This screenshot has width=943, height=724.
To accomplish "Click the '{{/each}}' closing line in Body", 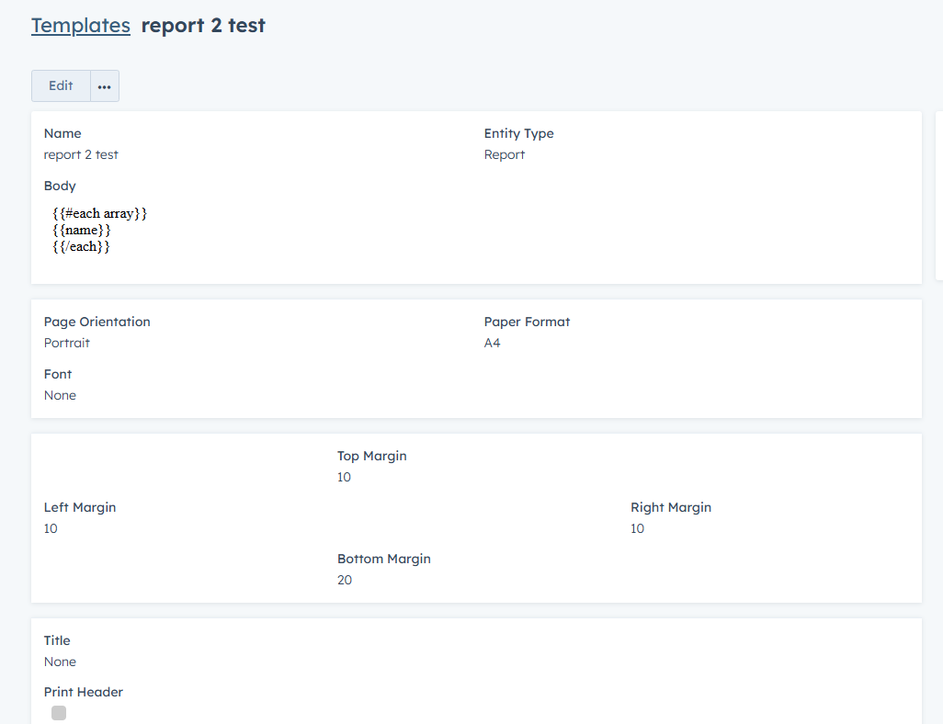I will (82, 246).
